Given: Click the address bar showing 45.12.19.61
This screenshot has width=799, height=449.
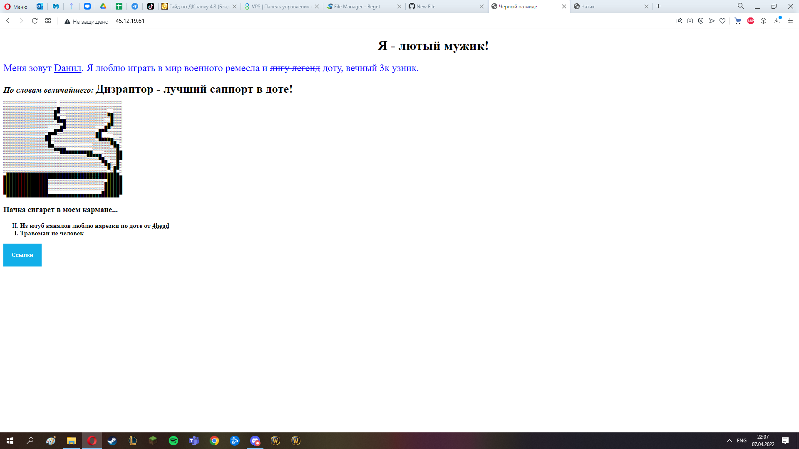Looking at the screenshot, I should coord(130,21).
